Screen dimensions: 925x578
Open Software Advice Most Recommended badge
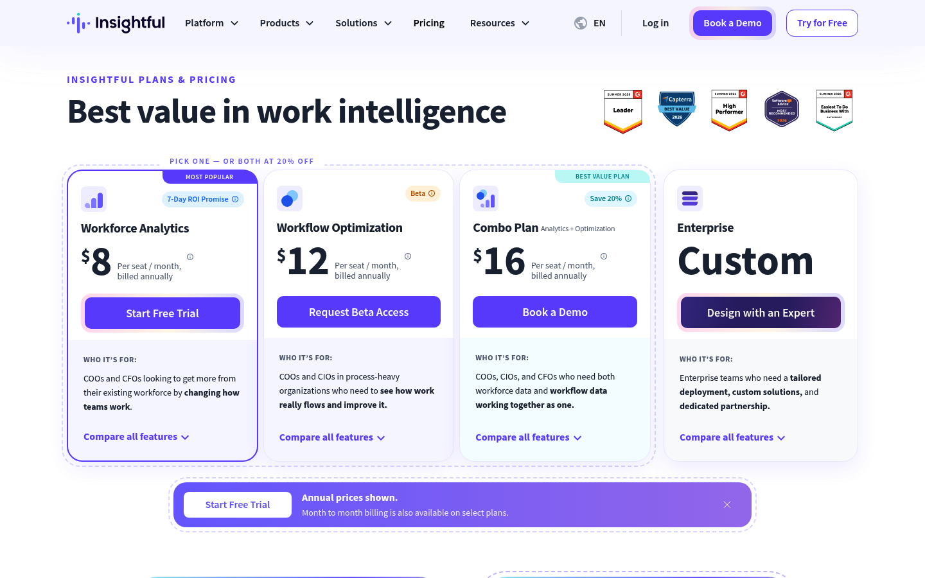(x=782, y=109)
